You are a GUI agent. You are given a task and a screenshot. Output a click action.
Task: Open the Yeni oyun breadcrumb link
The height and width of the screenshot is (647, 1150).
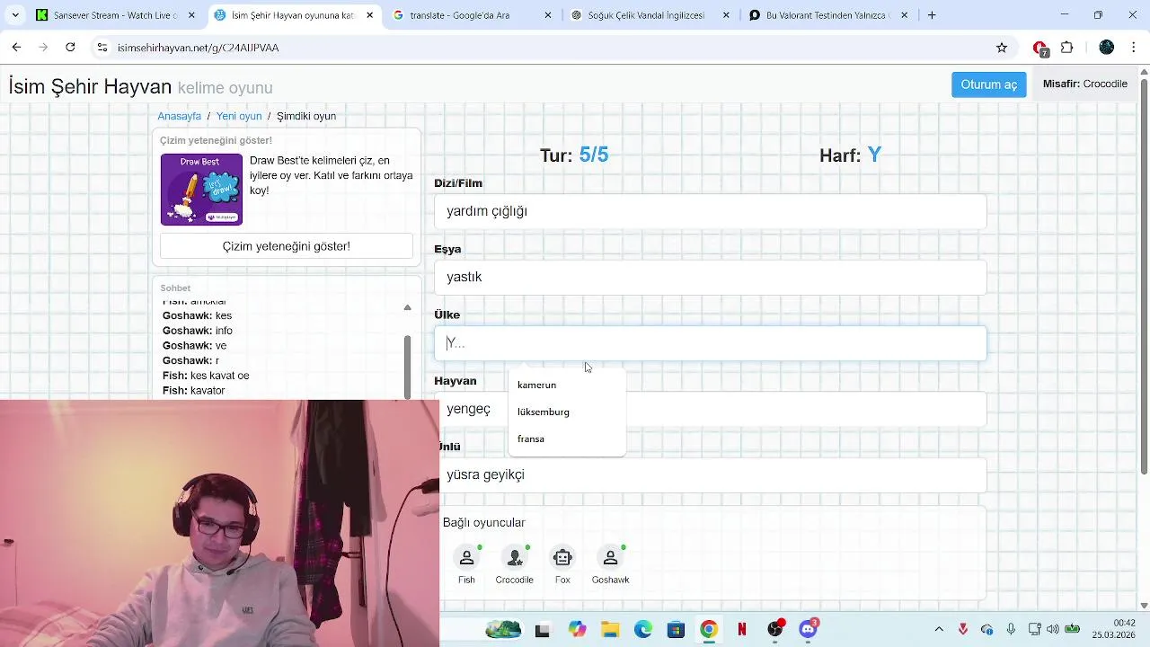[239, 116]
